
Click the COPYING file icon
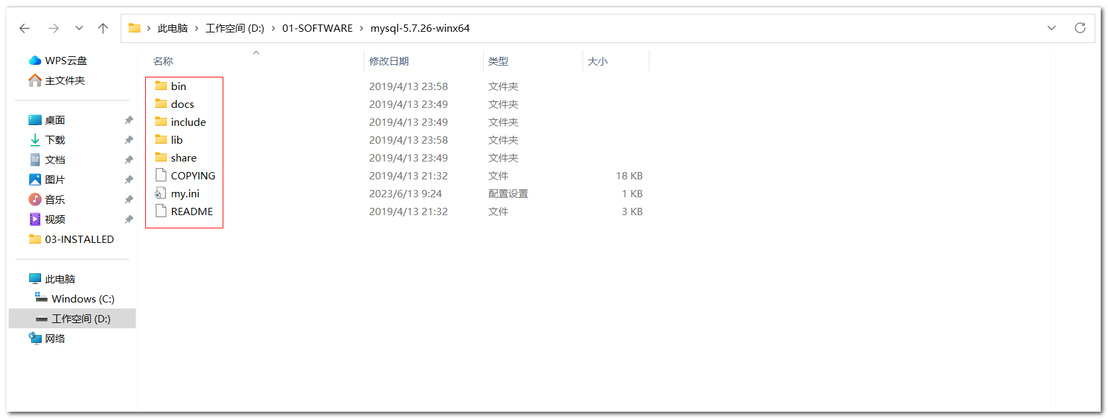click(x=160, y=175)
